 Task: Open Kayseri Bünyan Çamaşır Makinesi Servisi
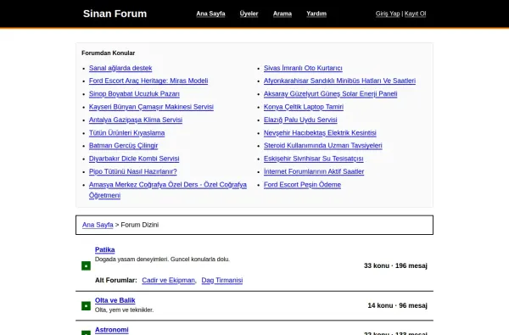(151, 107)
